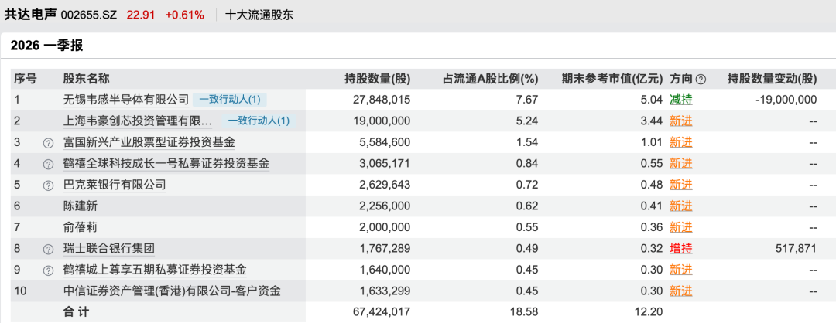Click help icon beside 鹤禧城上尊享五期私募证券投资基金
836x323 pixels.
(48, 270)
